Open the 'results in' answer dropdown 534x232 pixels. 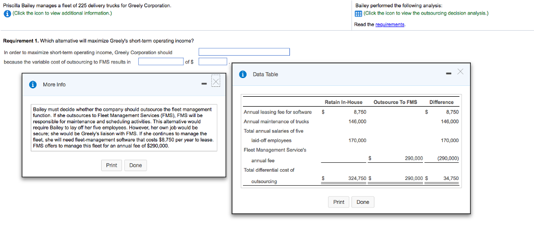pos(161,61)
